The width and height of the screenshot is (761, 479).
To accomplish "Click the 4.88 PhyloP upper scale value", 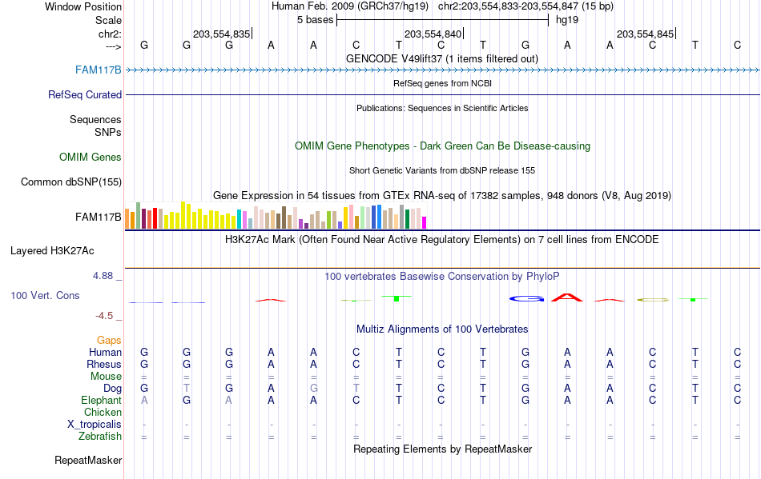I will tap(103, 276).
